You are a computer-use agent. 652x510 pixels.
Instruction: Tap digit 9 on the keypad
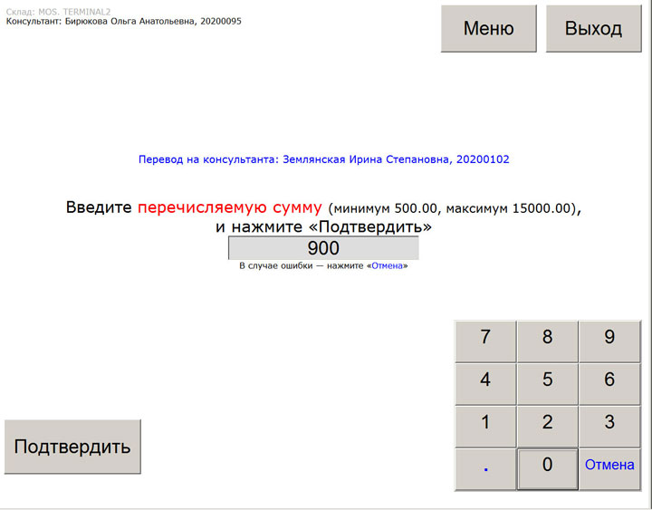click(x=609, y=342)
